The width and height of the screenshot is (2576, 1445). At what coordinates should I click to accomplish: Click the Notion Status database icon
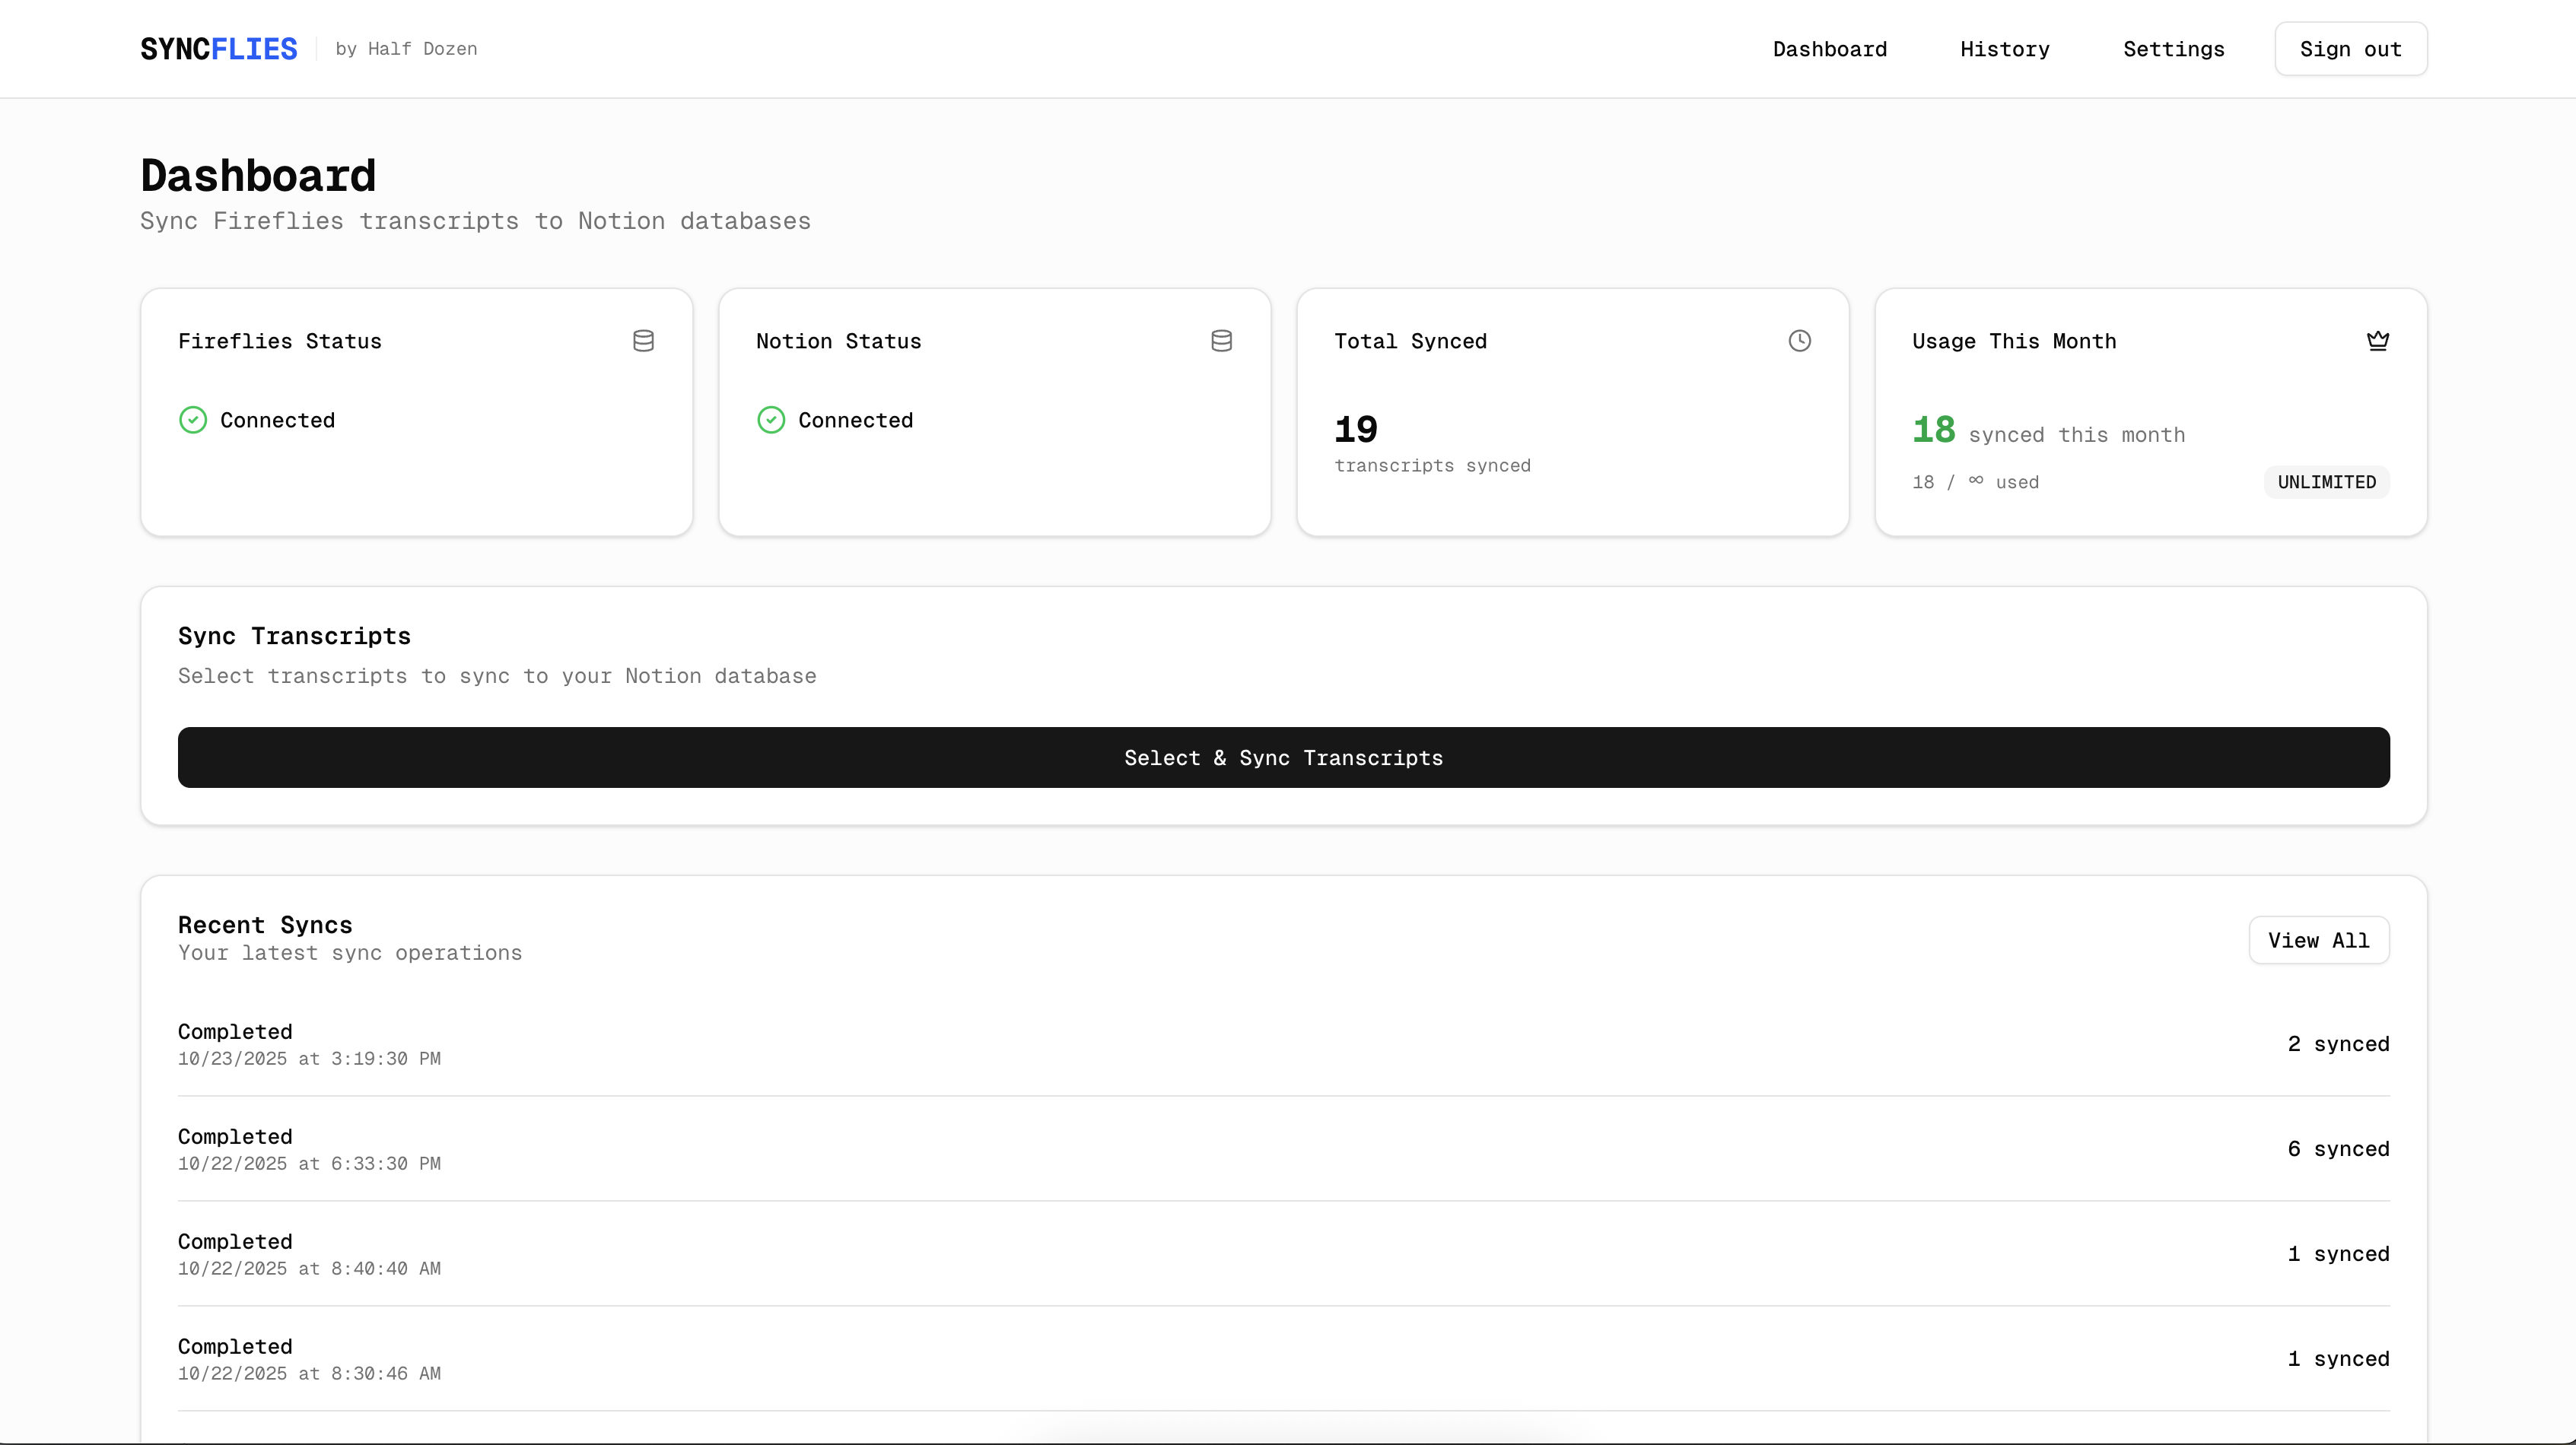(x=1221, y=341)
